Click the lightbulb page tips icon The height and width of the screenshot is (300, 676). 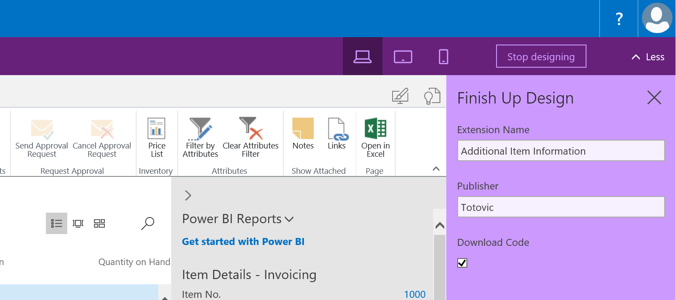point(432,97)
